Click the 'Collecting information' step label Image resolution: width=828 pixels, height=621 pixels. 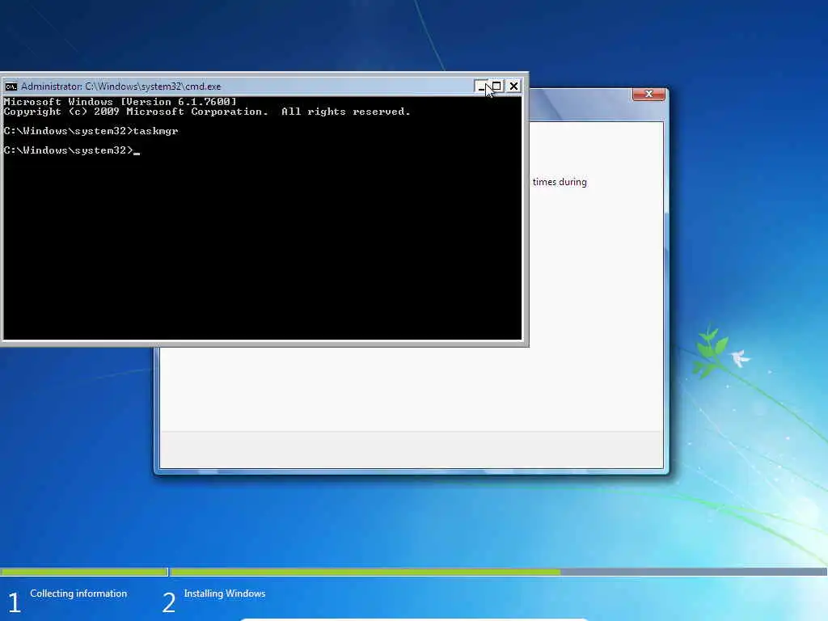coord(78,594)
